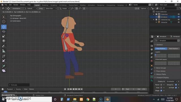This screenshot has height=102, width=181.
Task: Choose the Rotate tool
Action: (4, 31)
